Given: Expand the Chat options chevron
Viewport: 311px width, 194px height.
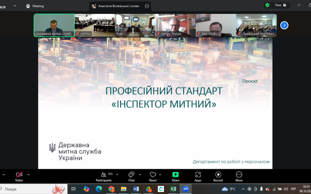Looking at the screenshot, I should click(140, 175).
